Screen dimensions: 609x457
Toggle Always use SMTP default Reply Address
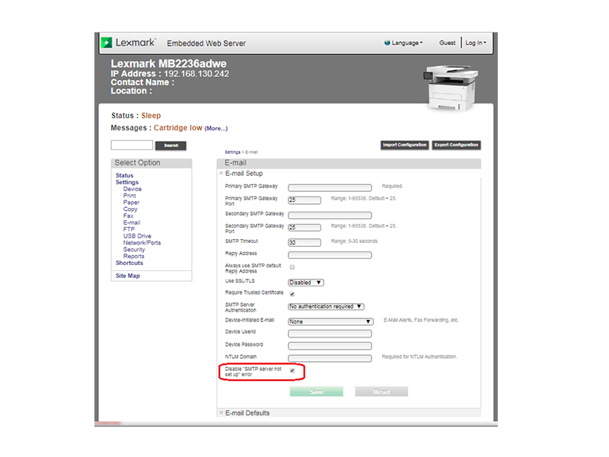[292, 267]
